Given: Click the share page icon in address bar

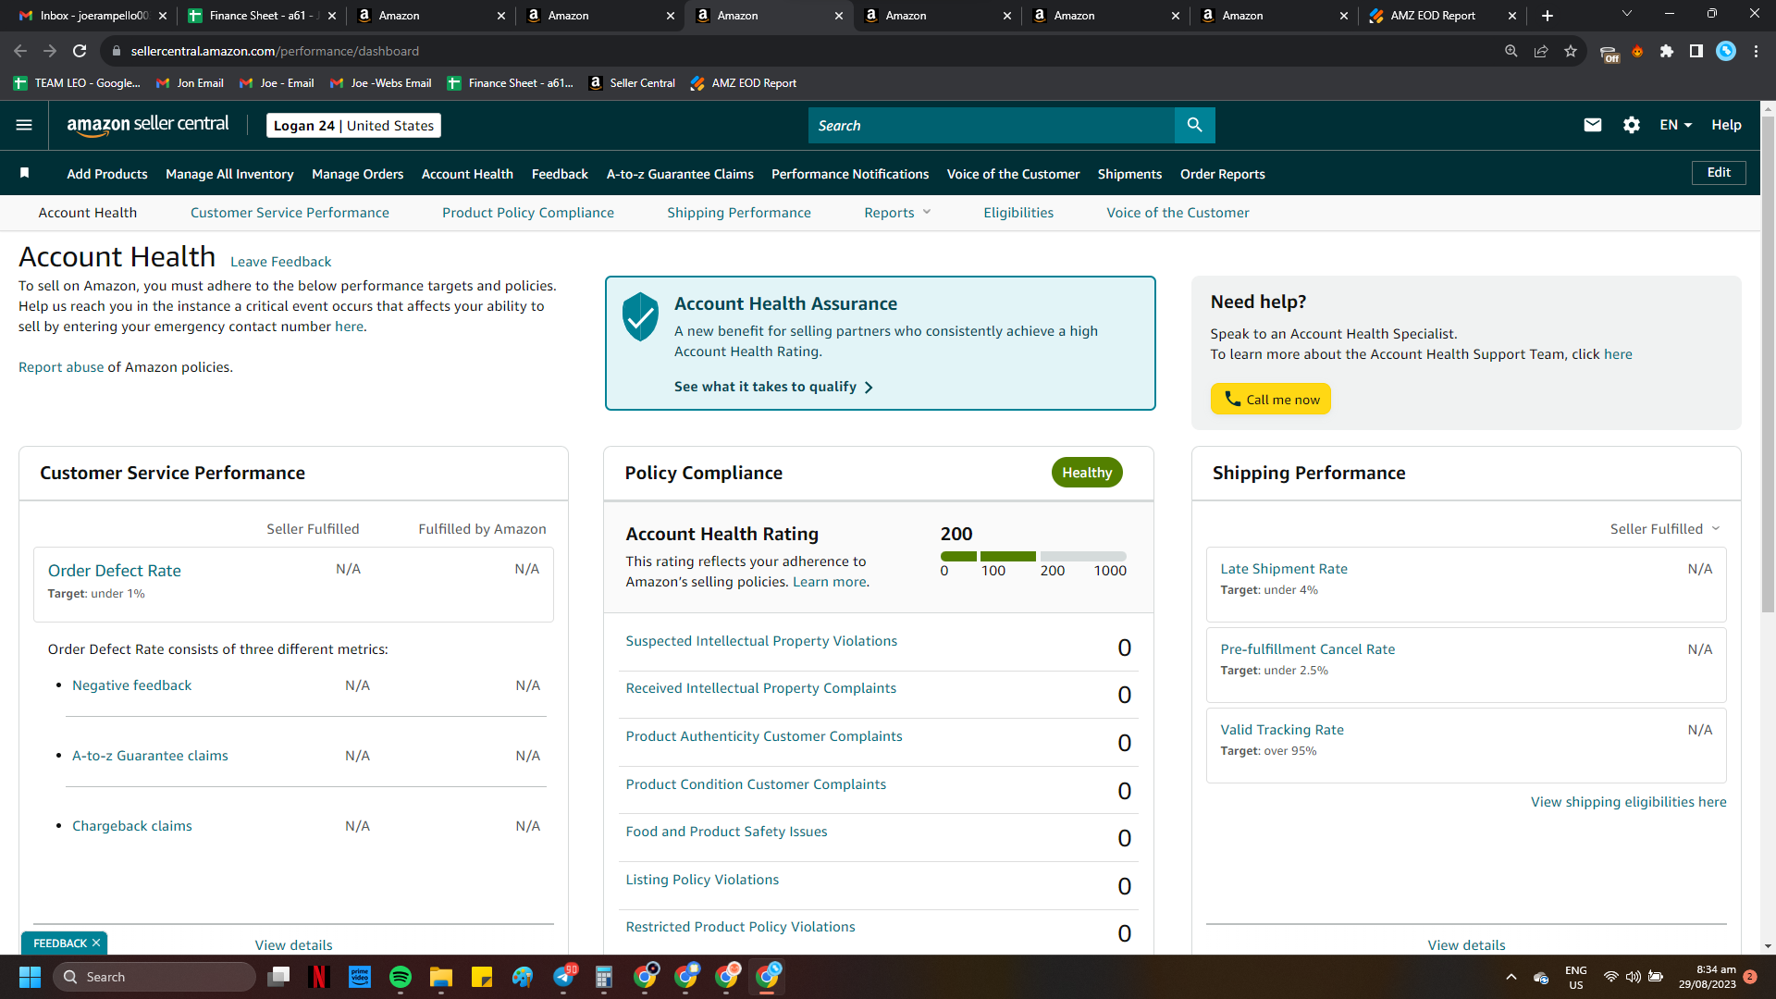Looking at the screenshot, I should pos(1541,51).
